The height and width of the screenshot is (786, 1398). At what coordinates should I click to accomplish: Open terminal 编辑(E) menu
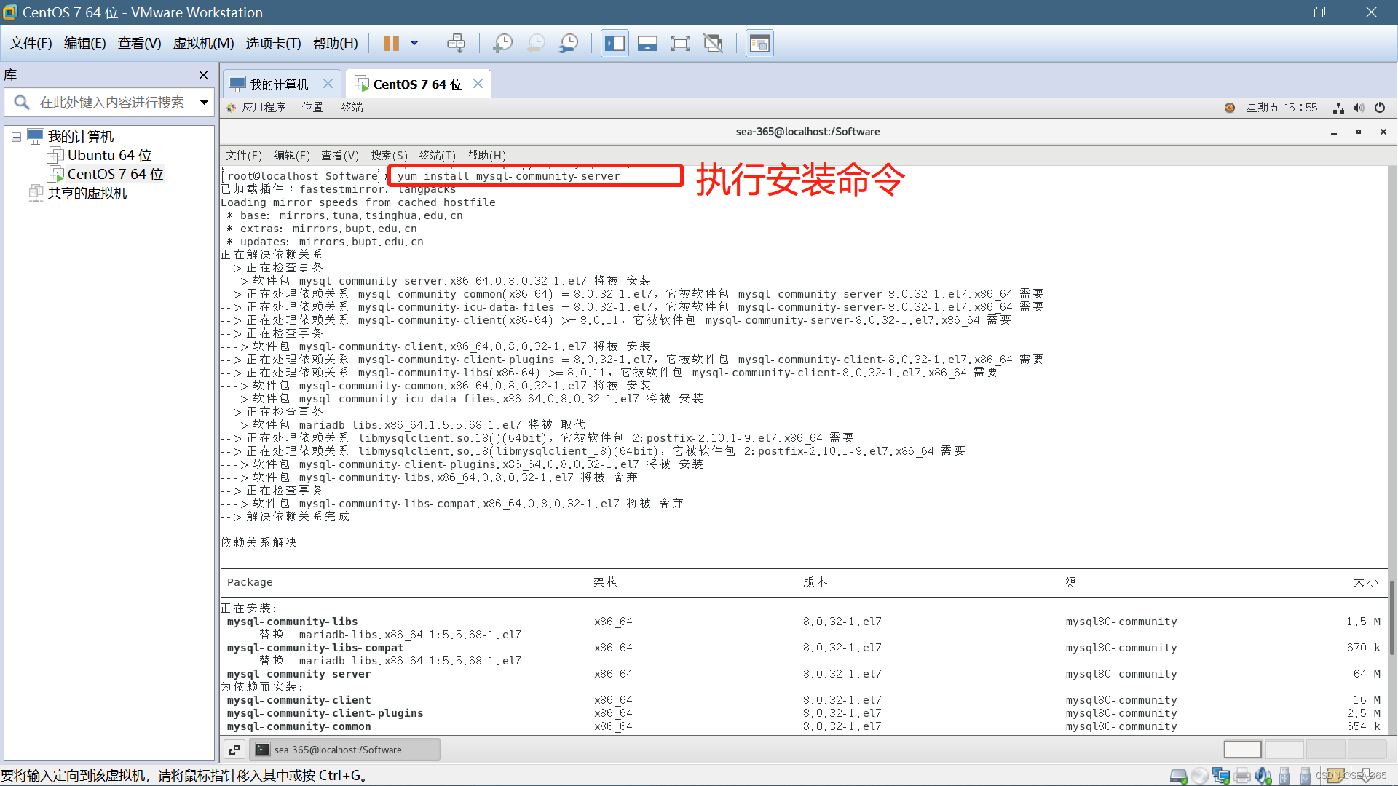pyautogui.click(x=291, y=156)
